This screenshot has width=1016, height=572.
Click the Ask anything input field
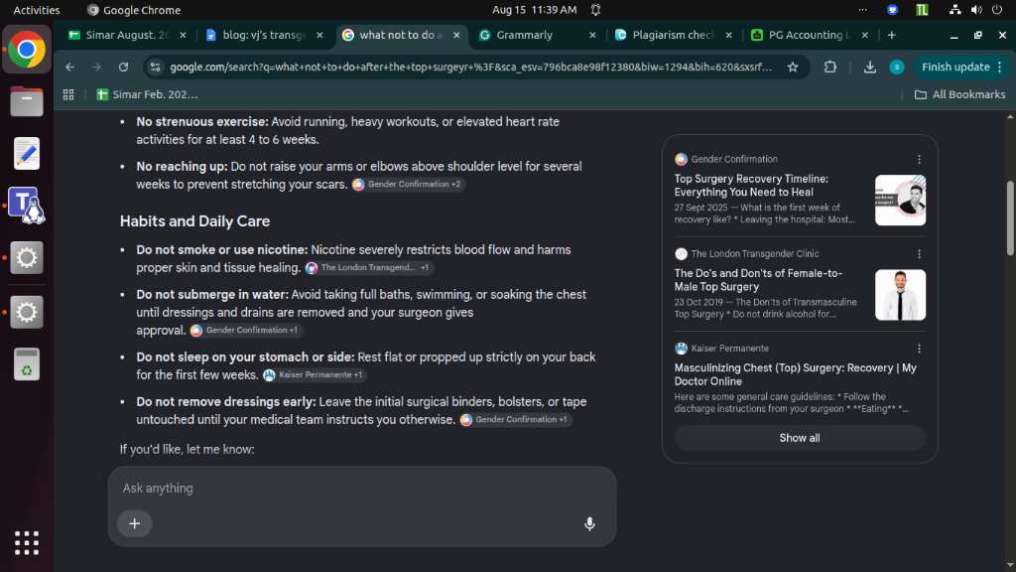tap(361, 488)
